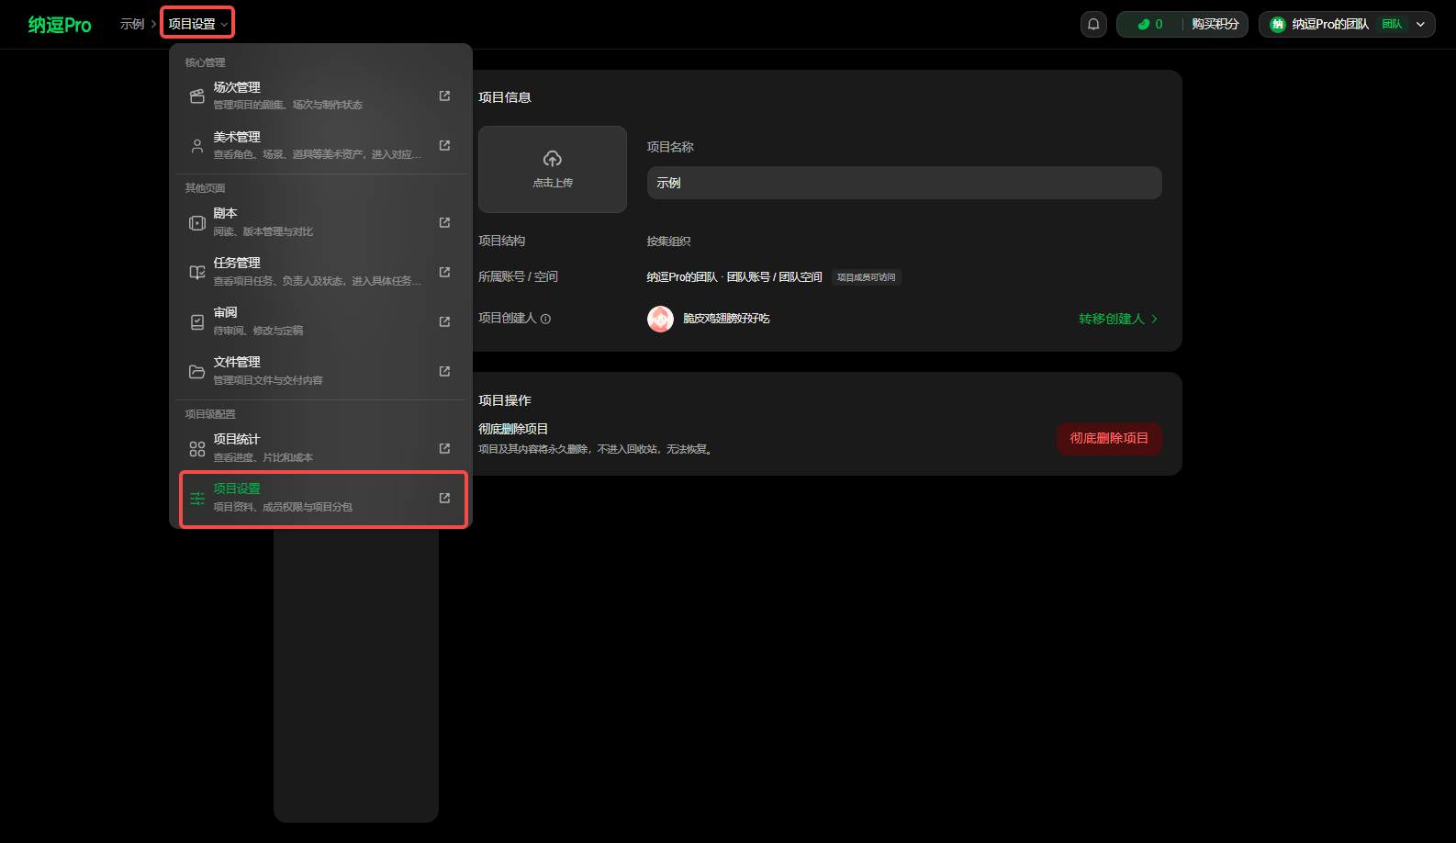Select 任务管理 menu entry
The width and height of the screenshot is (1456, 843).
pyautogui.click(x=321, y=272)
